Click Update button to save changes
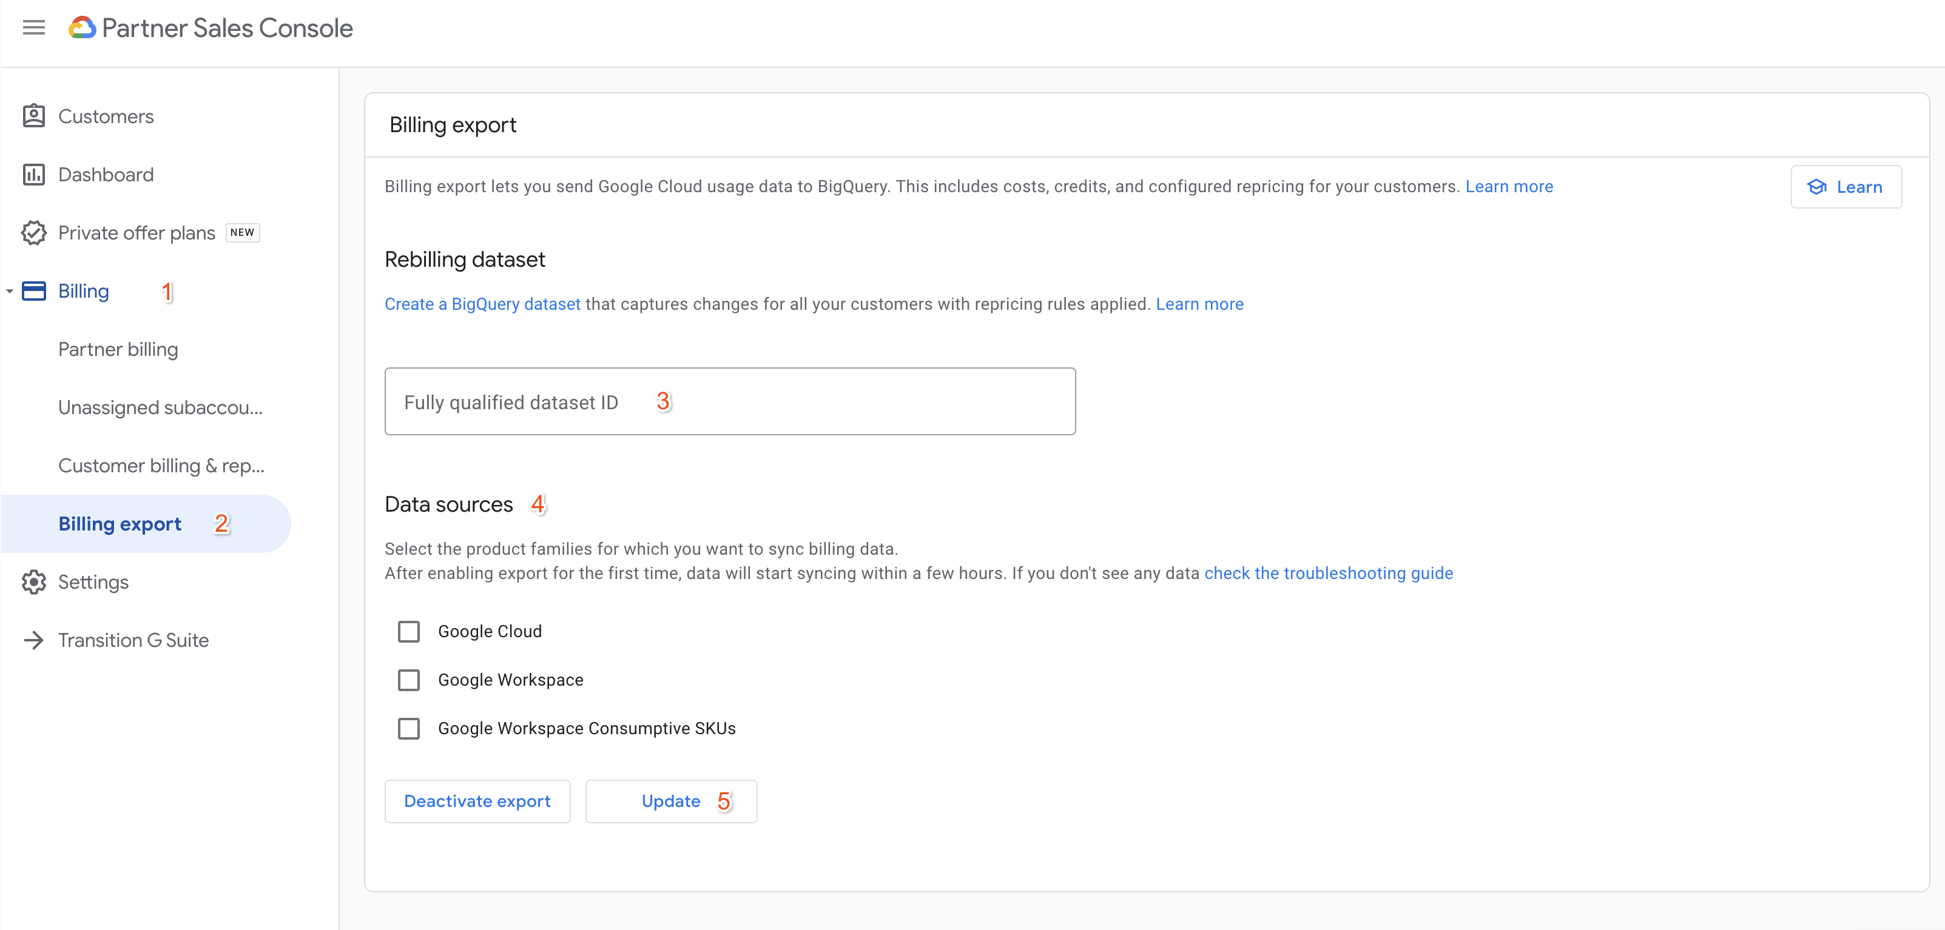This screenshot has height=930, width=1945. [x=670, y=800]
